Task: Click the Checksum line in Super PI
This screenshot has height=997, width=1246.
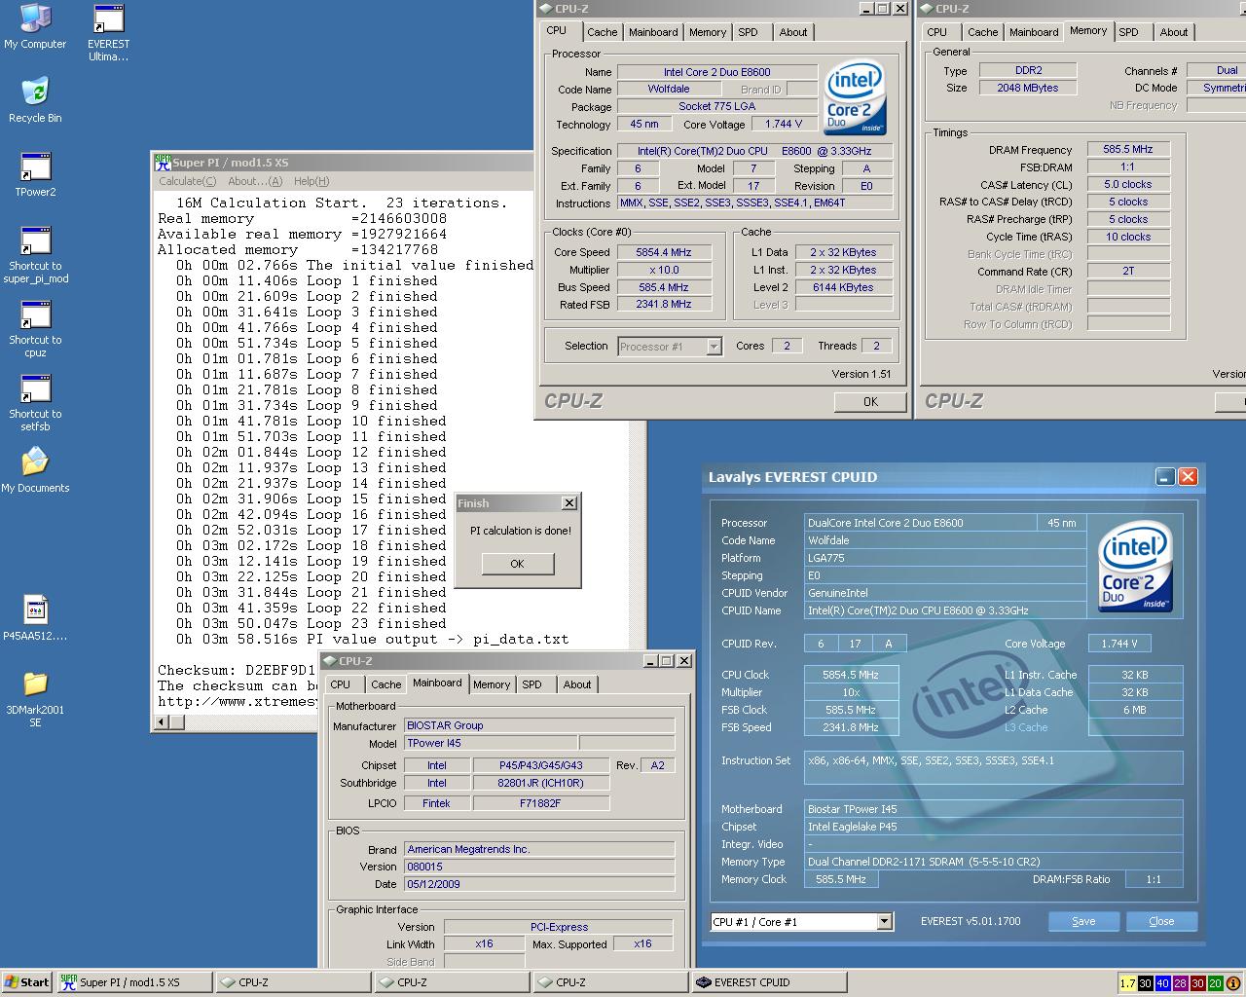Action: pos(238,670)
